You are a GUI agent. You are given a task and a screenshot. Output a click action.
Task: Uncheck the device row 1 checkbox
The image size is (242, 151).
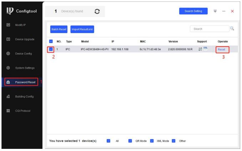click(x=51, y=49)
